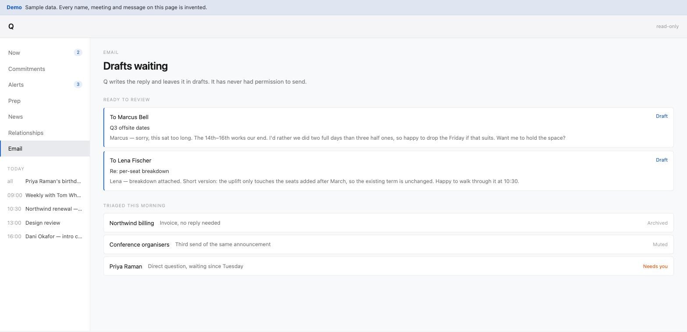Image resolution: width=687 pixels, height=332 pixels.
Task: Click the Draft label on Lena Fischer's card
Action: (662, 160)
